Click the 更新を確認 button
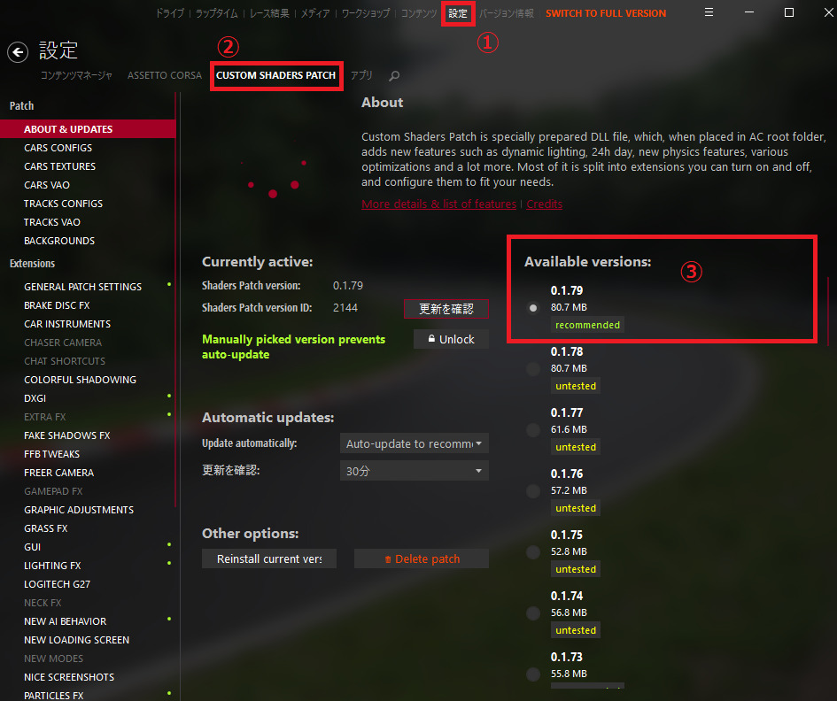This screenshot has width=837, height=701. [x=446, y=309]
